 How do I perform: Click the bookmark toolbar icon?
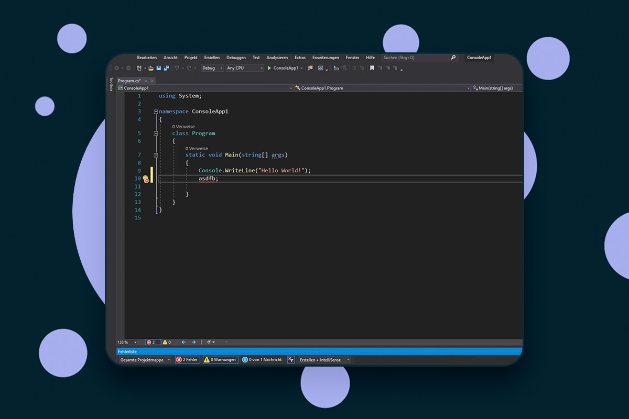[372, 68]
